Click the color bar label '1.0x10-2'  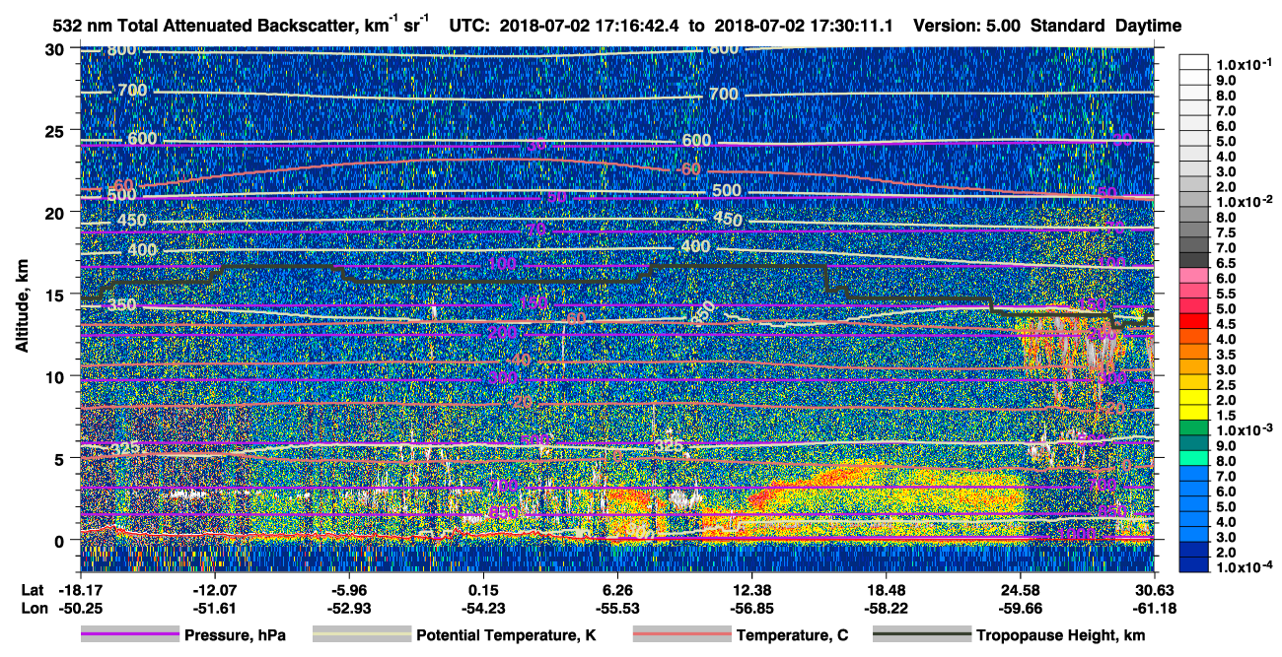[1245, 200]
